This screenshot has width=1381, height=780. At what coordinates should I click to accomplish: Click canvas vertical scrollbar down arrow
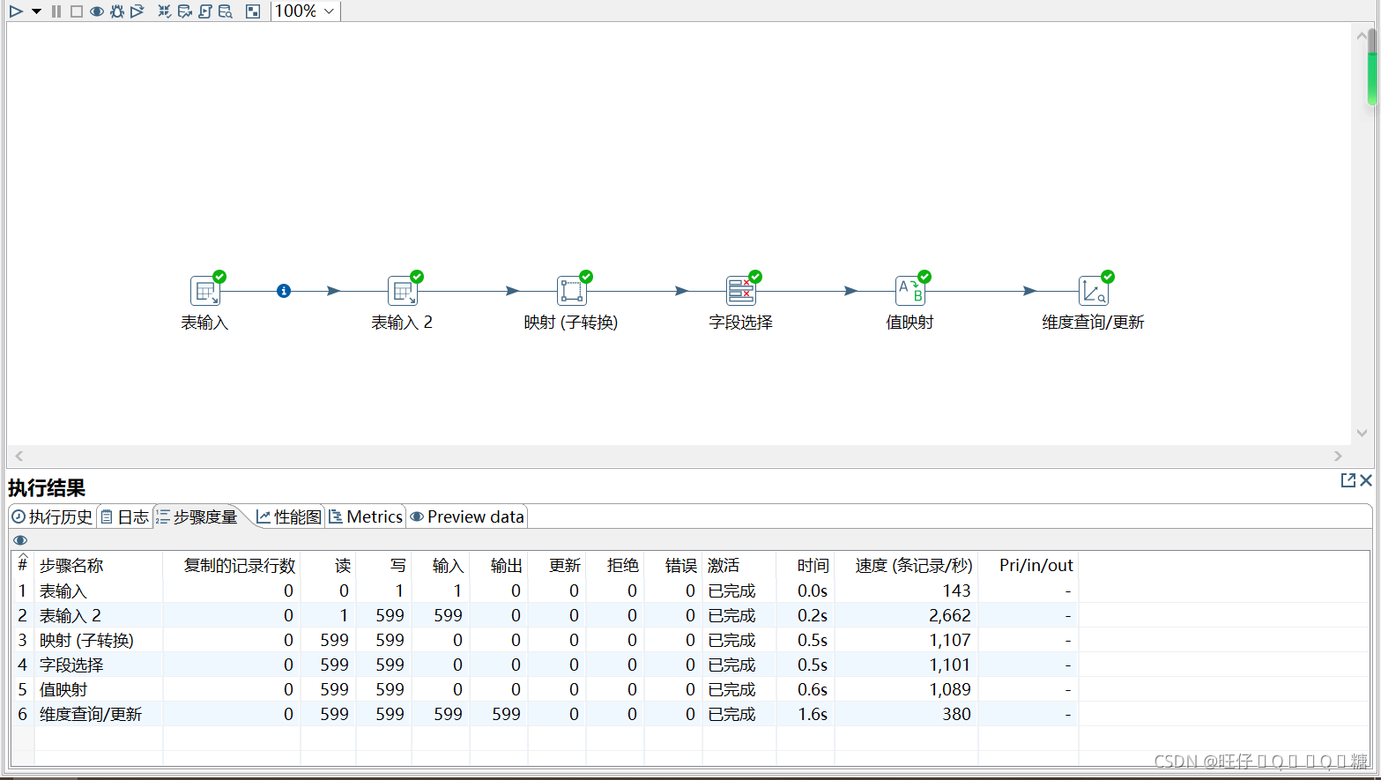(1362, 433)
